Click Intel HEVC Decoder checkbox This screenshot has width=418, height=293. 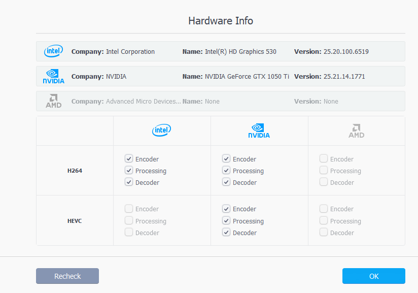[x=129, y=232]
